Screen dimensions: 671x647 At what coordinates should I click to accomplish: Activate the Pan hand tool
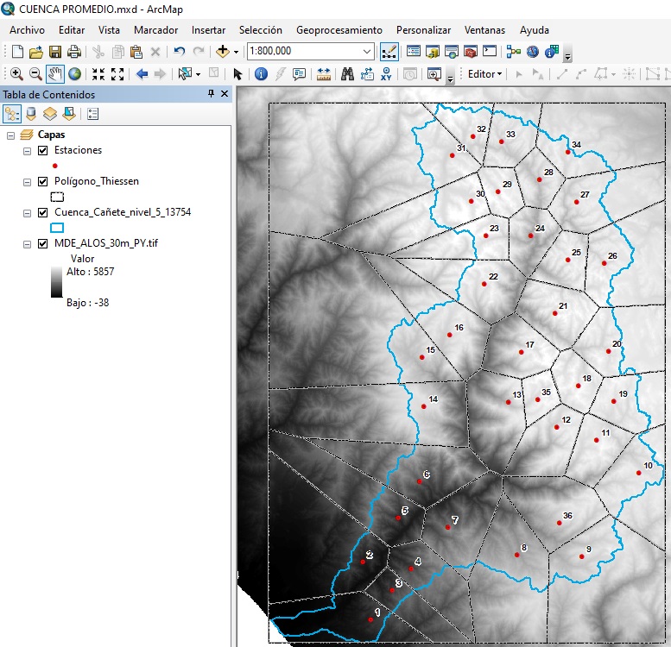point(55,74)
